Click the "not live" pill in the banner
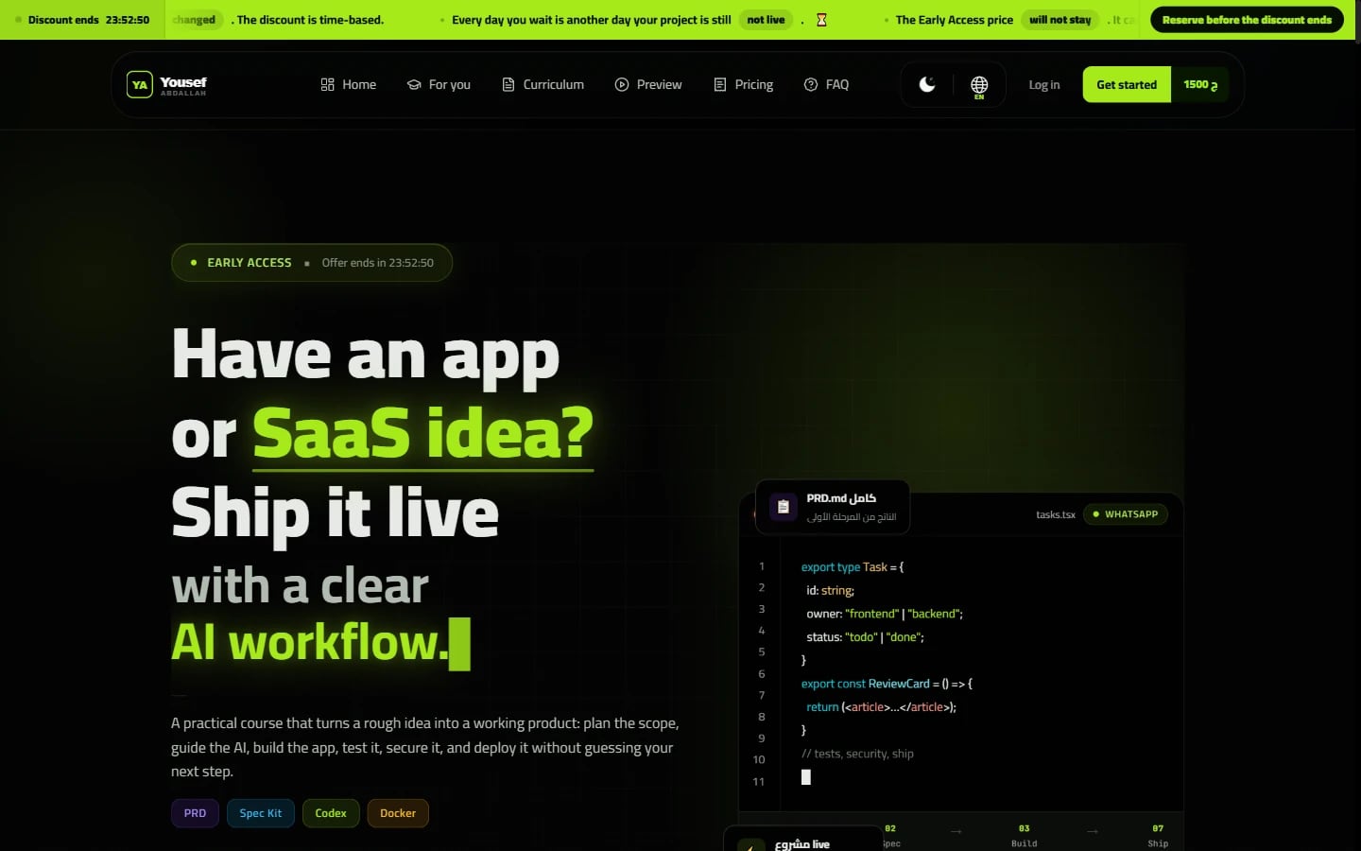Screen dimensions: 1361x851 pos(766,20)
